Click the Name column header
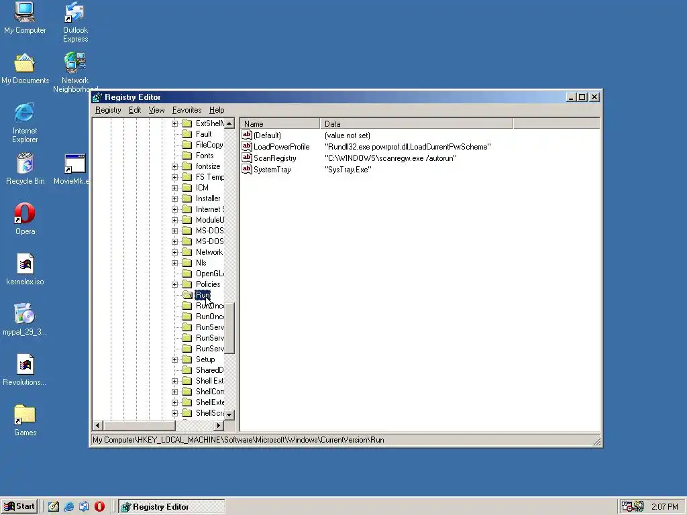This screenshot has height=515, width=687. click(x=280, y=123)
